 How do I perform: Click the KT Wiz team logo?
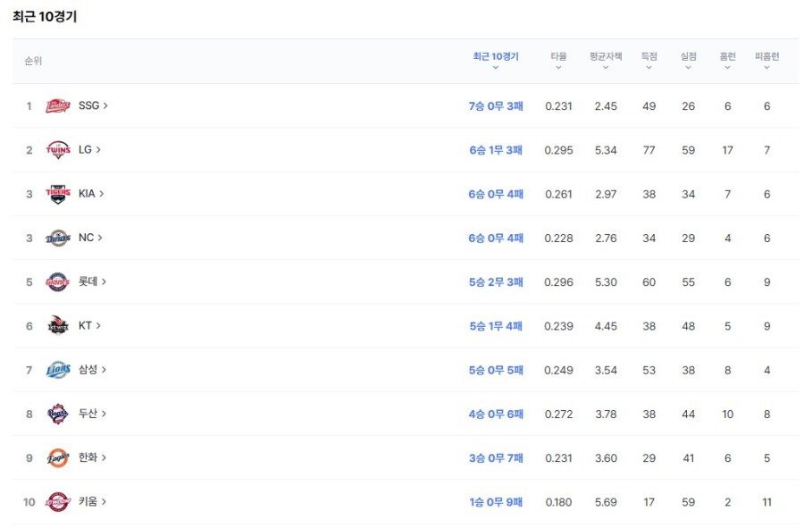(57, 326)
